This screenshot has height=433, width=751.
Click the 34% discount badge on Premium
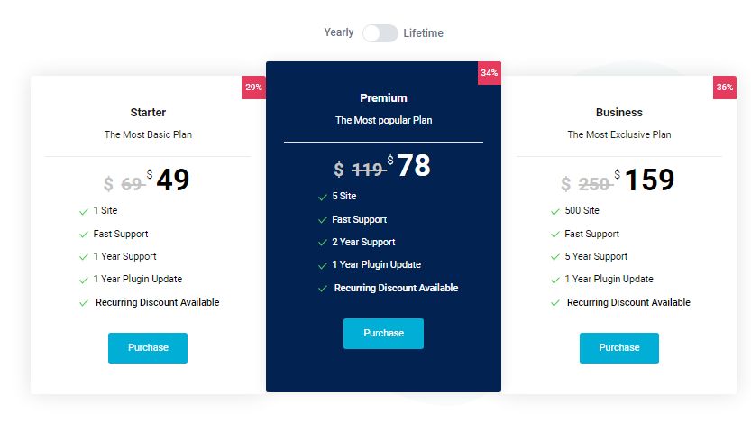click(489, 73)
